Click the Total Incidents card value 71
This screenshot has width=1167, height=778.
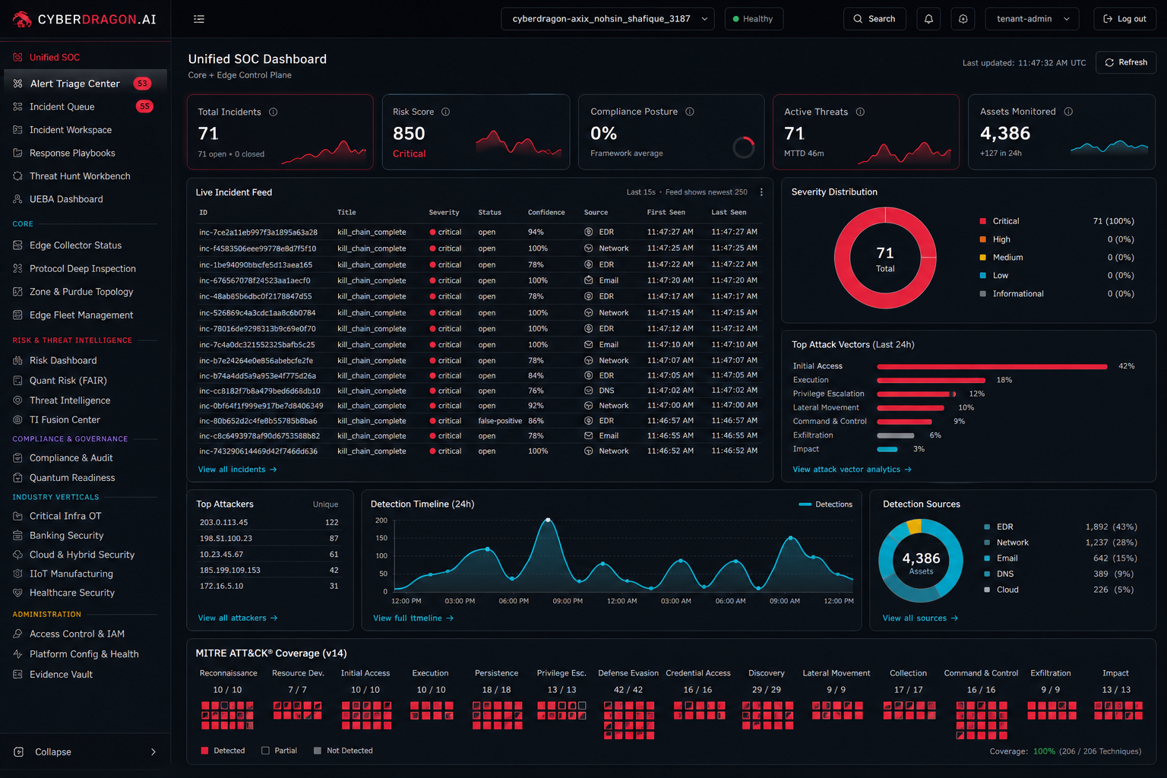[x=208, y=134]
